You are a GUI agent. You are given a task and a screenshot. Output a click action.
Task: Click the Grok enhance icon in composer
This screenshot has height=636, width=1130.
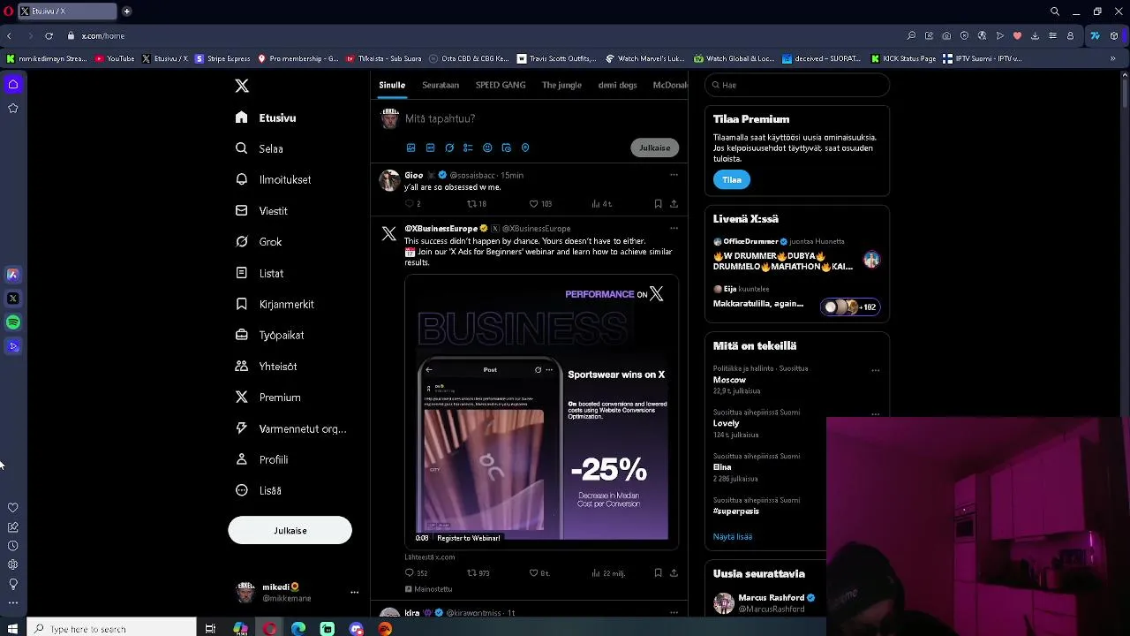click(449, 148)
